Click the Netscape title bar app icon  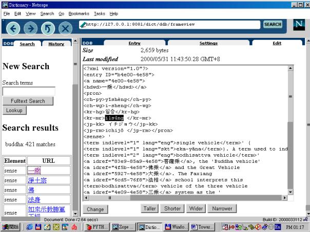point(5,5)
